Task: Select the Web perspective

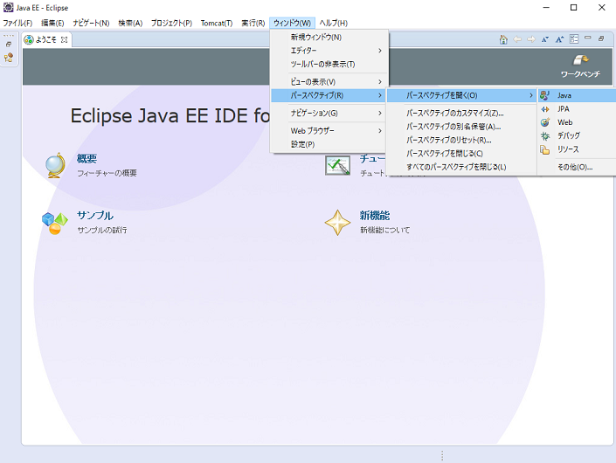Action: 577,122
